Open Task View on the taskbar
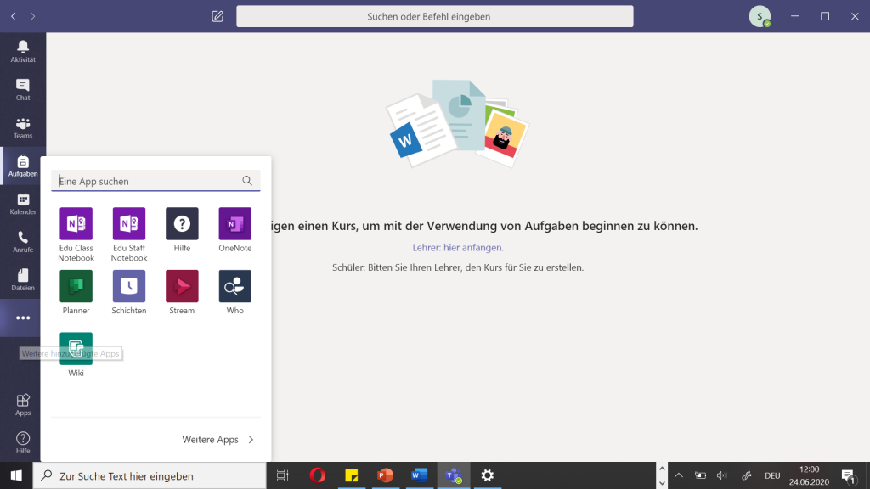The image size is (870, 489). (282, 475)
